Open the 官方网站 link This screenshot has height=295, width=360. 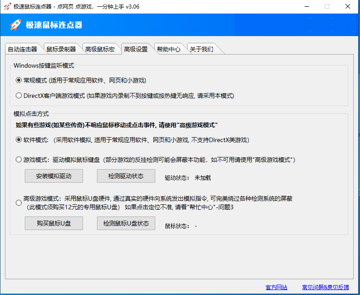(x=276, y=287)
